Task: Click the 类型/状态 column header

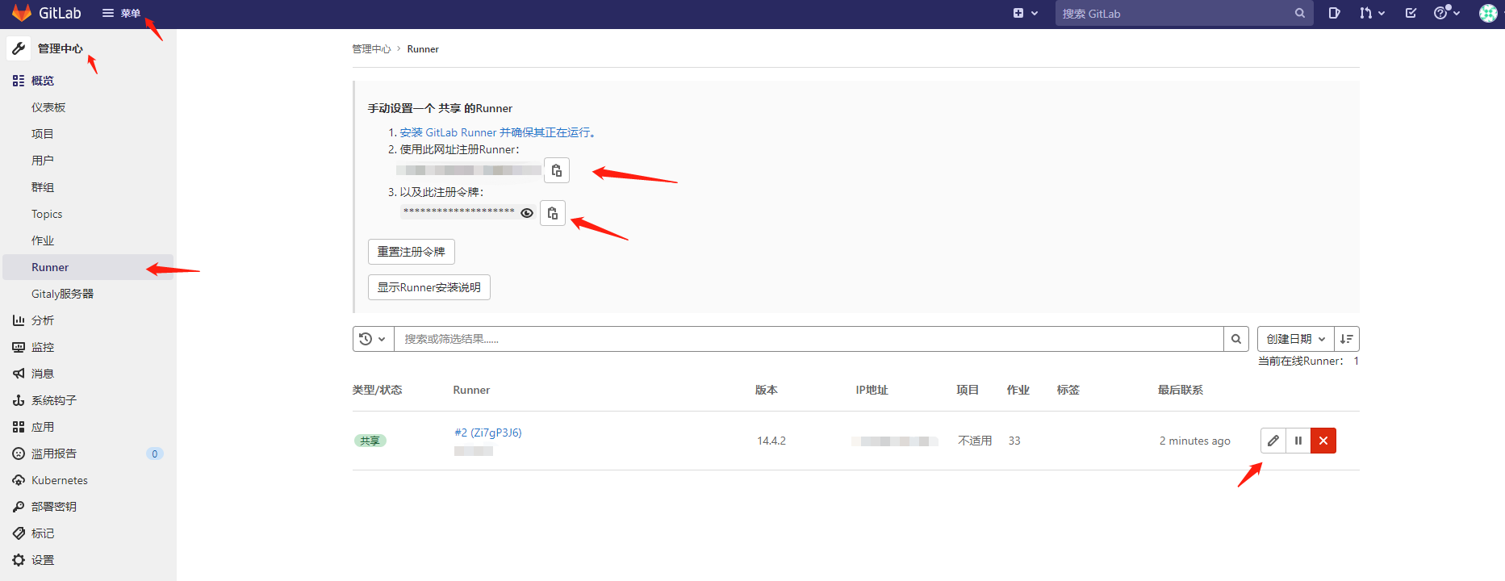Action: point(377,390)
